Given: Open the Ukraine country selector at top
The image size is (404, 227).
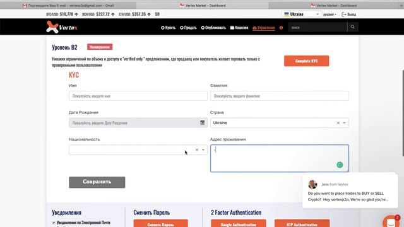Looking at the screenshot, I should coord(302,14).
